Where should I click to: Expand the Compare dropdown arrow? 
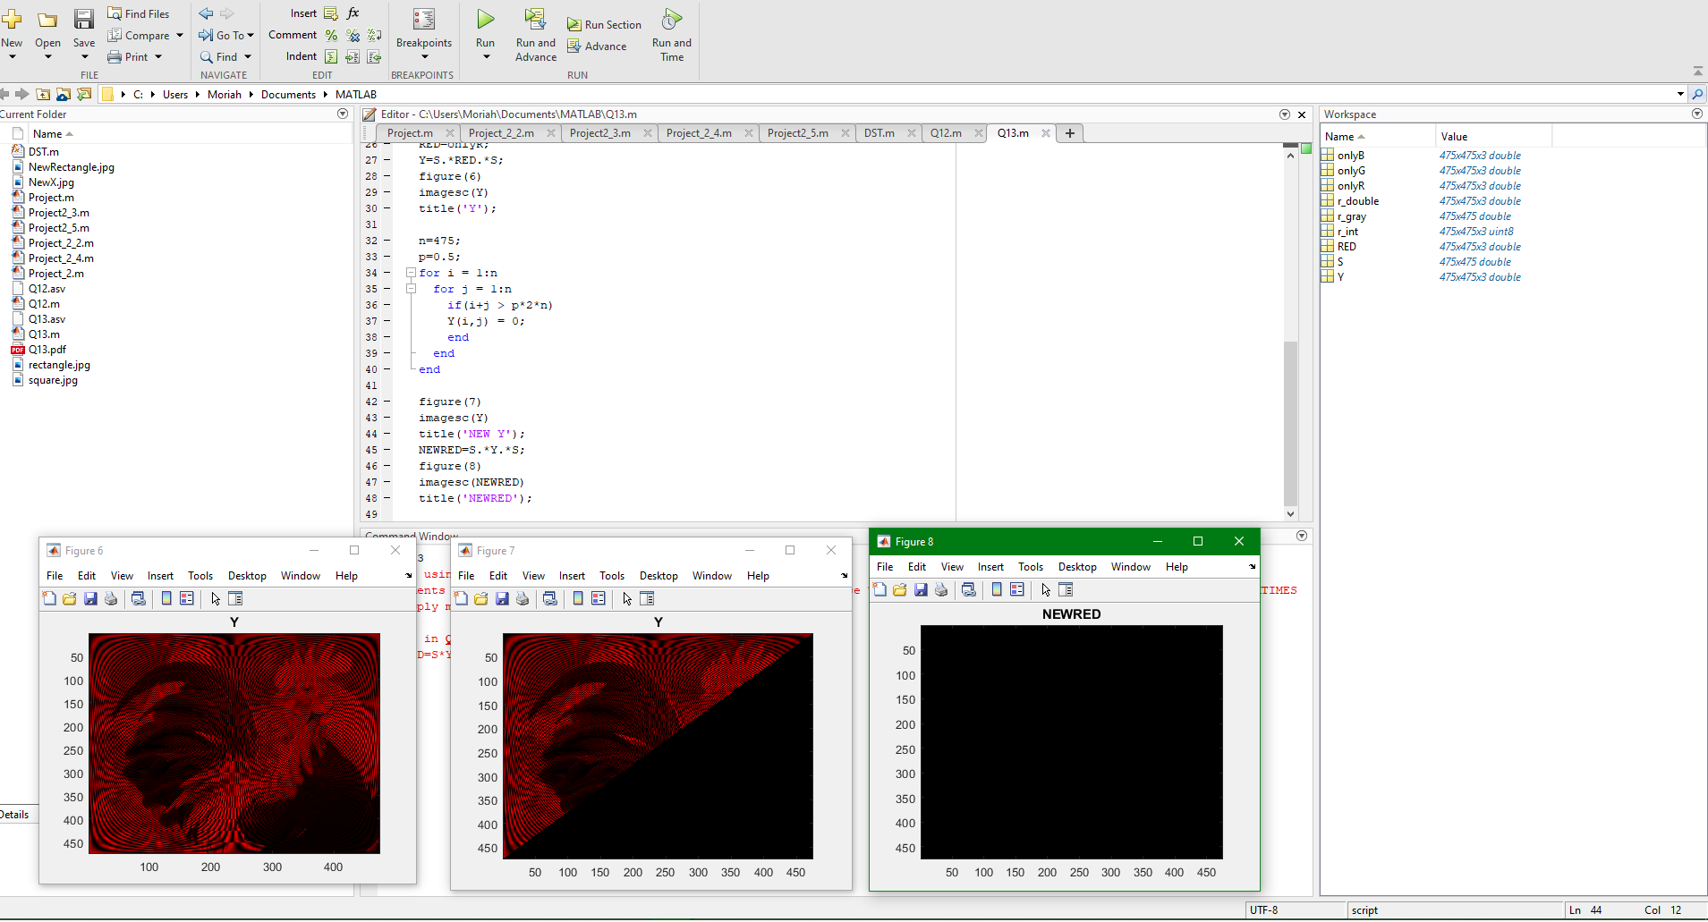[180, 36]
